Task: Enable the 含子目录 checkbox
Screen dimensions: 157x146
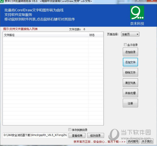Action: pyautogui.click(x=125, y=45)
